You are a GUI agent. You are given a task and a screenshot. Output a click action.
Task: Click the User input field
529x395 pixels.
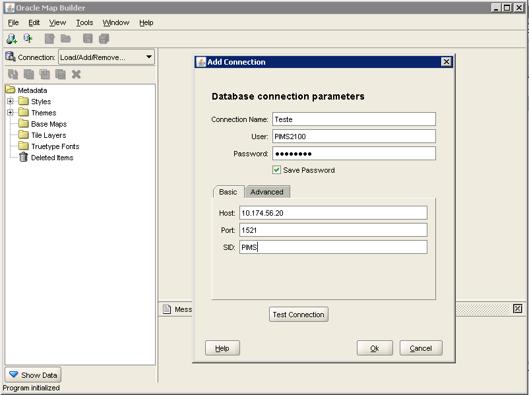[x=354, y=137]
